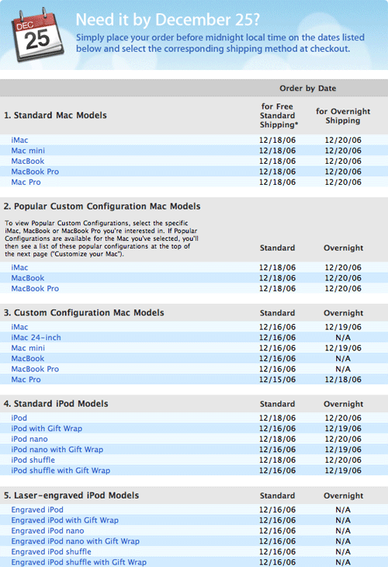The image size is (388, 567).
Task: Click the 12/18/06 overnight date for Mac Pro
Action: click(x=343, y=380)
